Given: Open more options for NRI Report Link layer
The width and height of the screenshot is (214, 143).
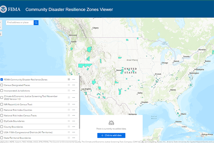Looking at the screenshot, I should (x=74, y=104).
